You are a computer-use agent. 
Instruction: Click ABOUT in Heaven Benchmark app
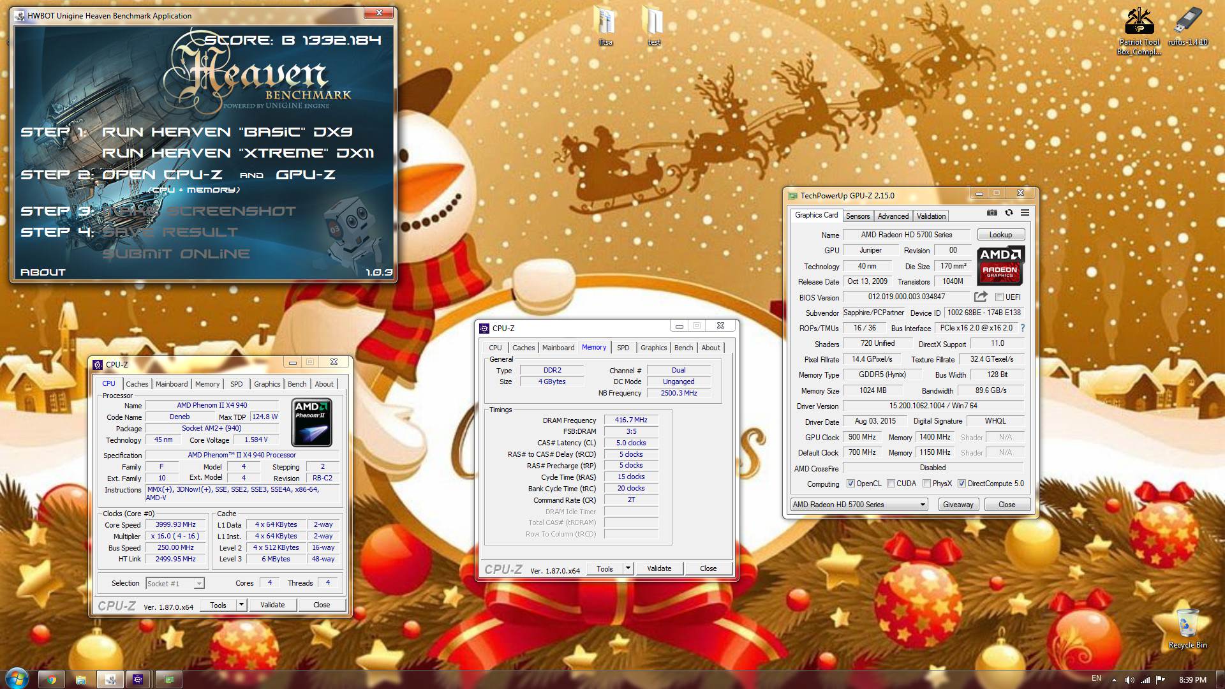pos(43,272)
